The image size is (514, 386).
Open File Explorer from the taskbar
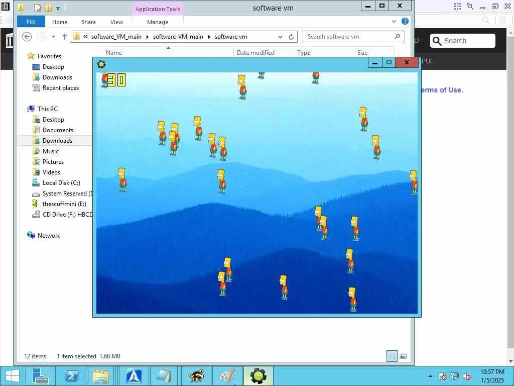point(101,376)
